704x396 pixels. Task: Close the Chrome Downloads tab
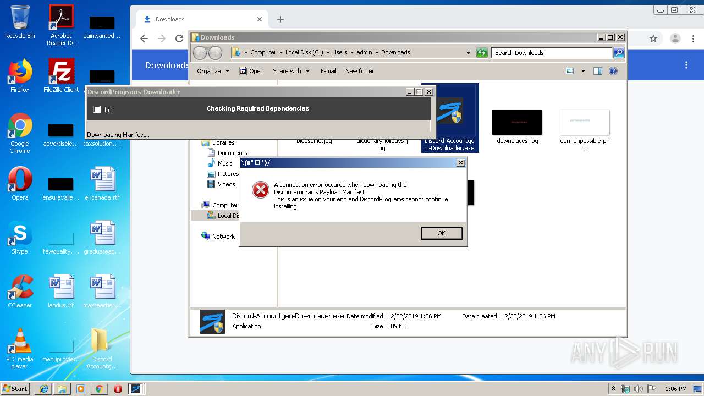click(260, 19)
